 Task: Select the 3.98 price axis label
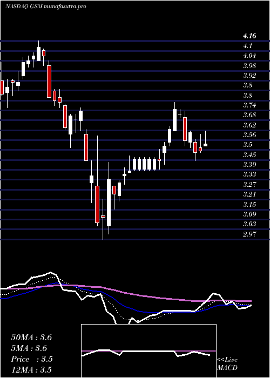(249, 65)
